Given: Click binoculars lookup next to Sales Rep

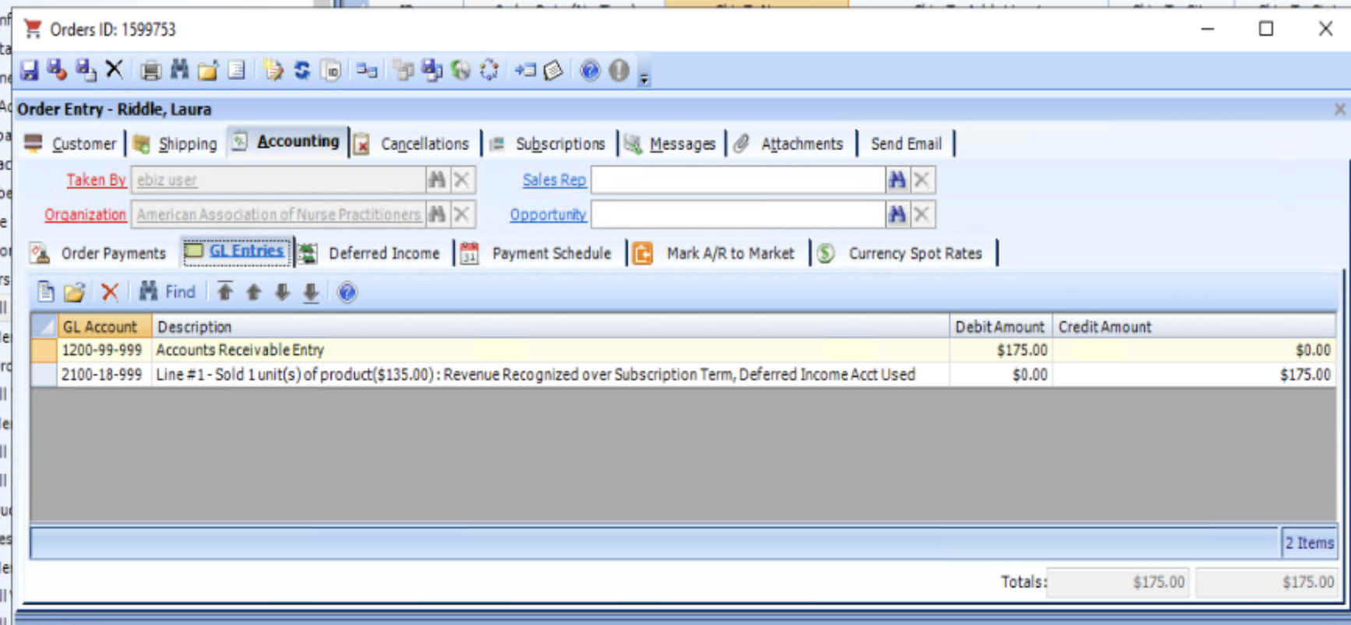Looking at the screenshot, I should 898,180.
